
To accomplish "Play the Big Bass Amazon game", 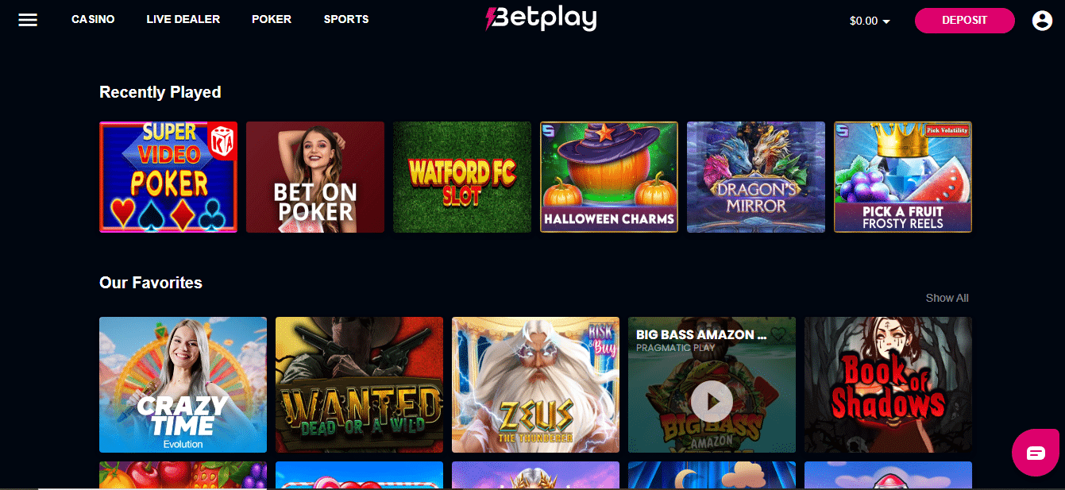I will pyautogui.click(x=712, y=403).
